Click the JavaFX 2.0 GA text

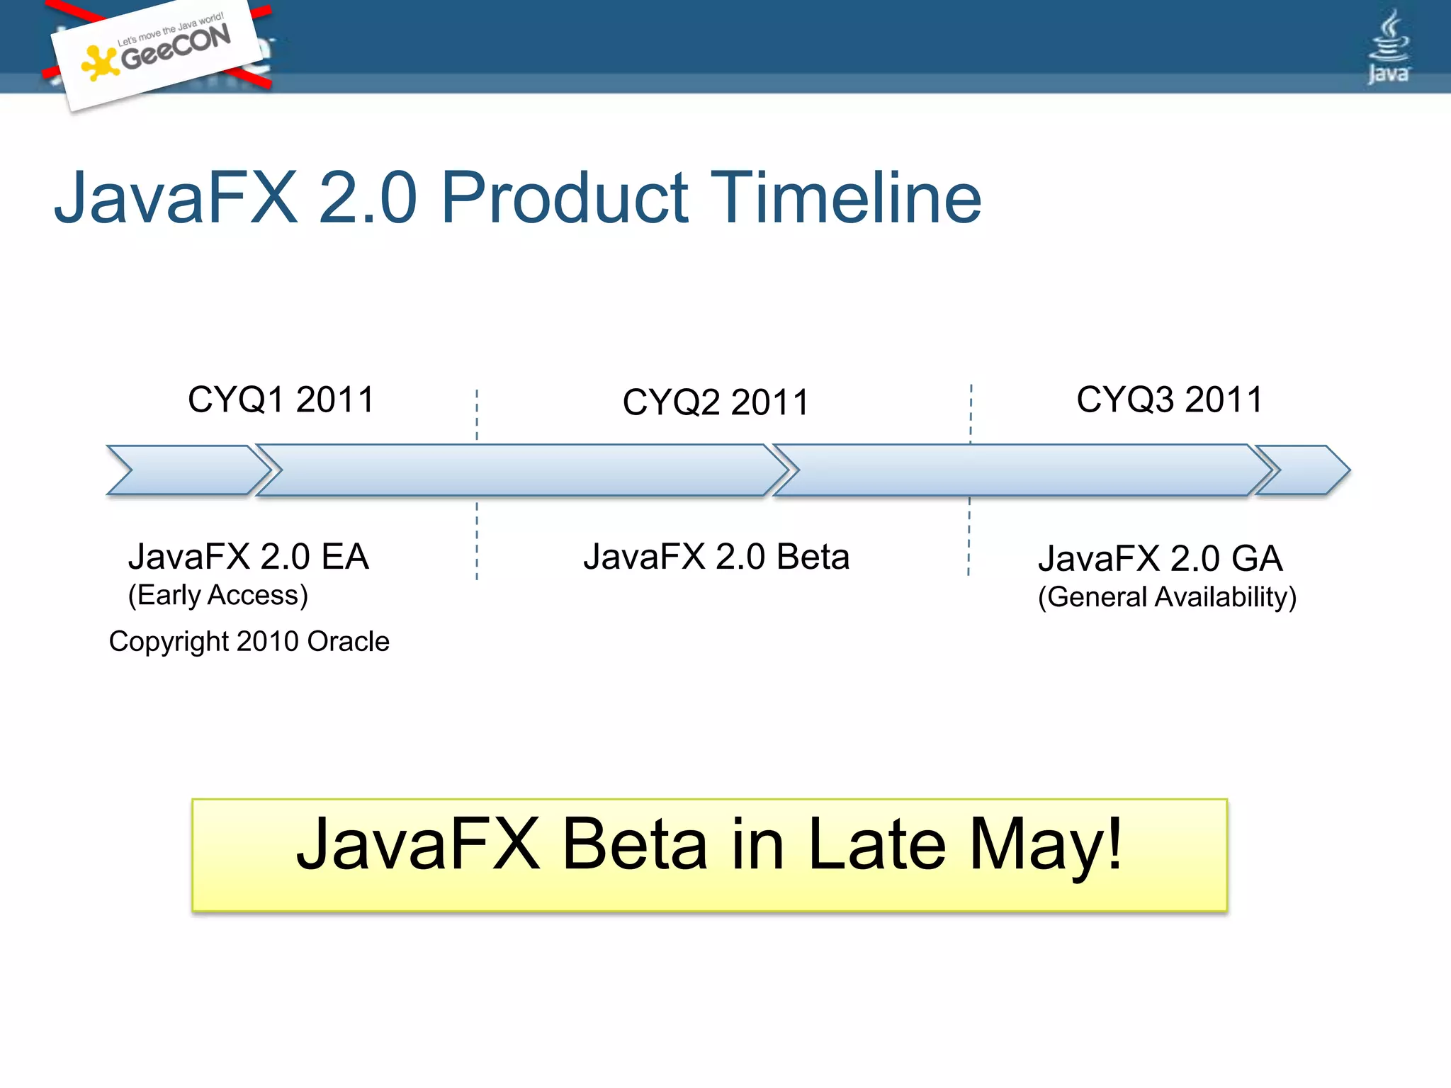point(1160,559)
